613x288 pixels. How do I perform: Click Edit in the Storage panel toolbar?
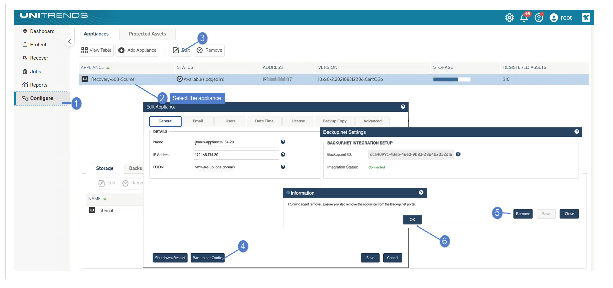[107, 183]
